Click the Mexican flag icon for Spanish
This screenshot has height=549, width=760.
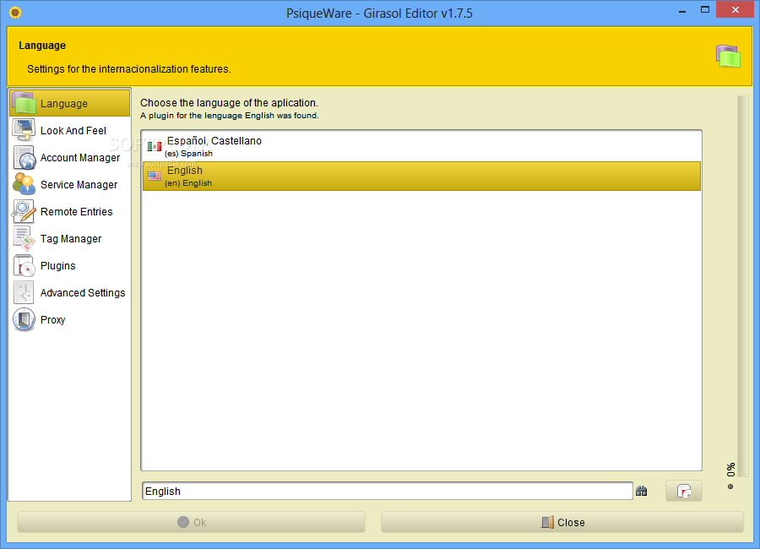point(155,146)
